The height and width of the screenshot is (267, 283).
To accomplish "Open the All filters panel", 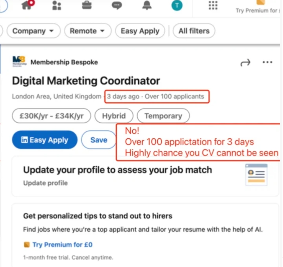I will [x=194, y=31].
